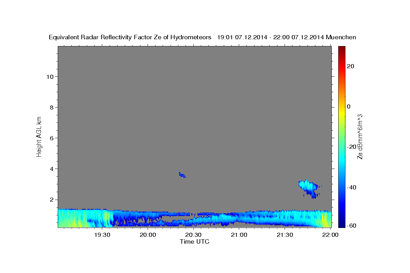Viewport: 410px width, 273px height.
Task: Click the date range '19:01 07.12.2014 - 22:00 07.12.2014 Muenchen'
Action: tap(287, 38)
